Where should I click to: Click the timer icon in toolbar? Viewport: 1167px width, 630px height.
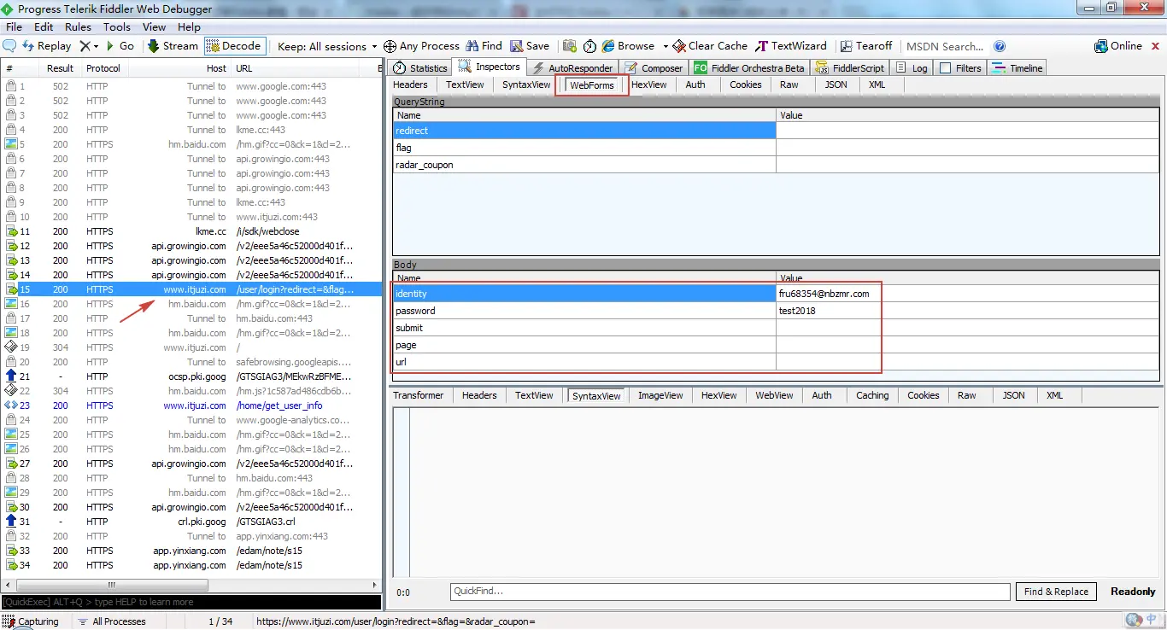coord(589,46)
